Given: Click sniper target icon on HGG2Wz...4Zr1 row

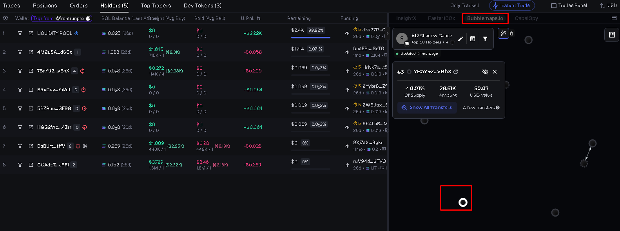Looking at the screenshot, I should click(85, 127).
